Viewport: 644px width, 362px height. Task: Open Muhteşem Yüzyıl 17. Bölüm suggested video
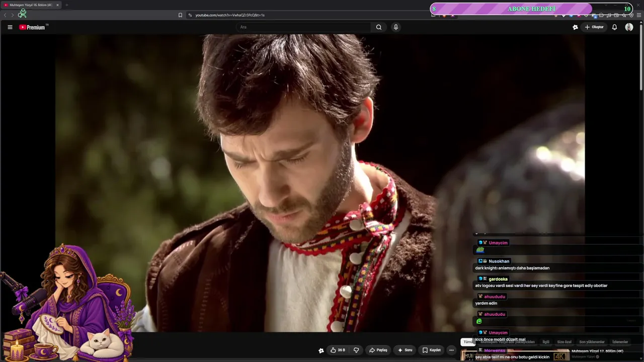pos(597,351)
